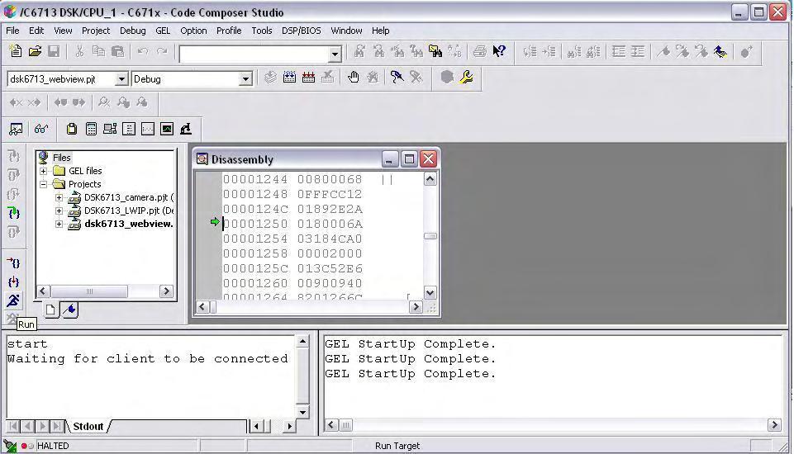Switch to the Bookmarks tab of project panel
Screen dimensions: 794x454
click(x=70, y=310)
